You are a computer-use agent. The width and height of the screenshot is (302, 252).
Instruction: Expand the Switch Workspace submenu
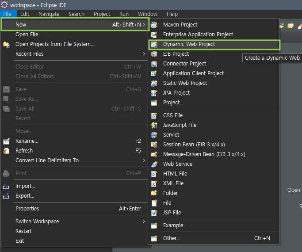[x=144, y=221]
